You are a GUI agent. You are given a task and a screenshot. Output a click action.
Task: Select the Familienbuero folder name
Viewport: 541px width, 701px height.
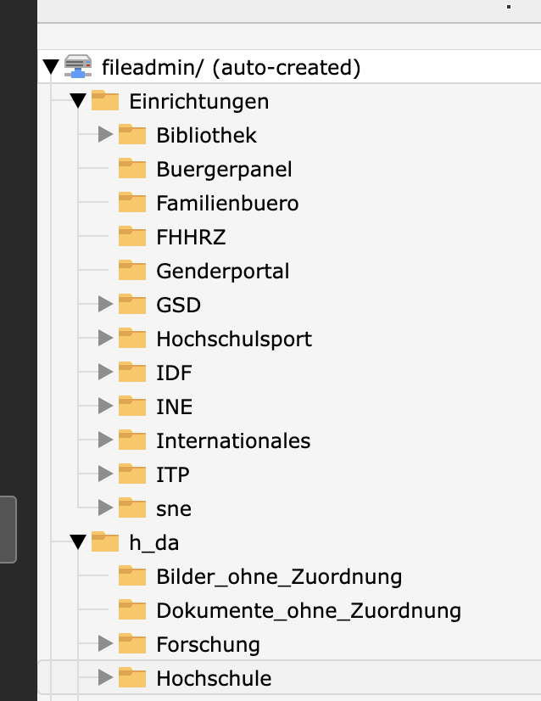click(227, 204)
